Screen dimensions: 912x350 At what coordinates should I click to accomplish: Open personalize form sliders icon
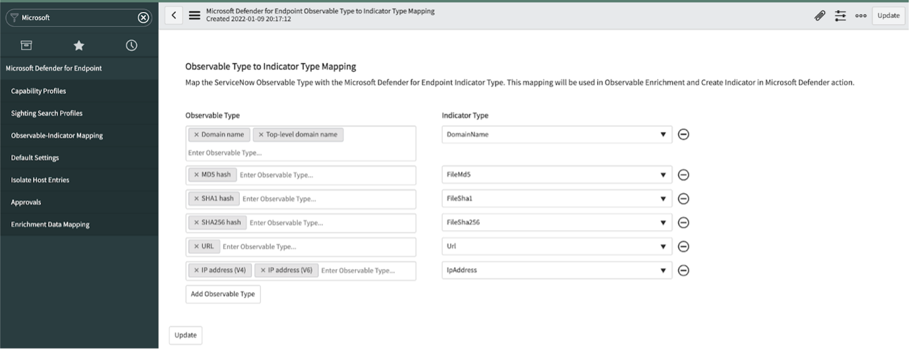pyautogui.click(x=840, y=16)
